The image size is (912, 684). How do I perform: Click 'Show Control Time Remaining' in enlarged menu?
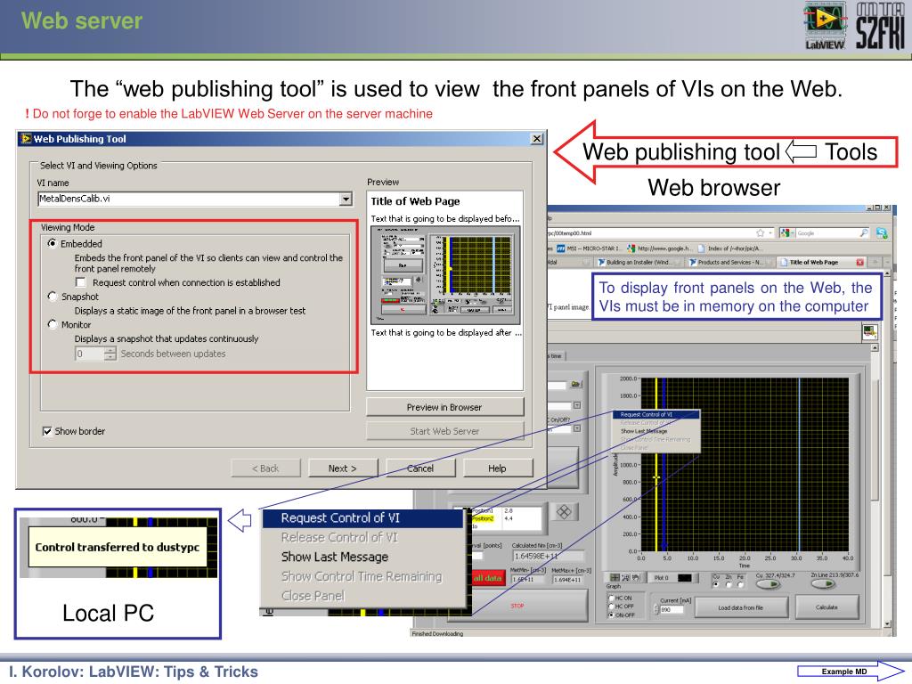click(x=362, y=576)
